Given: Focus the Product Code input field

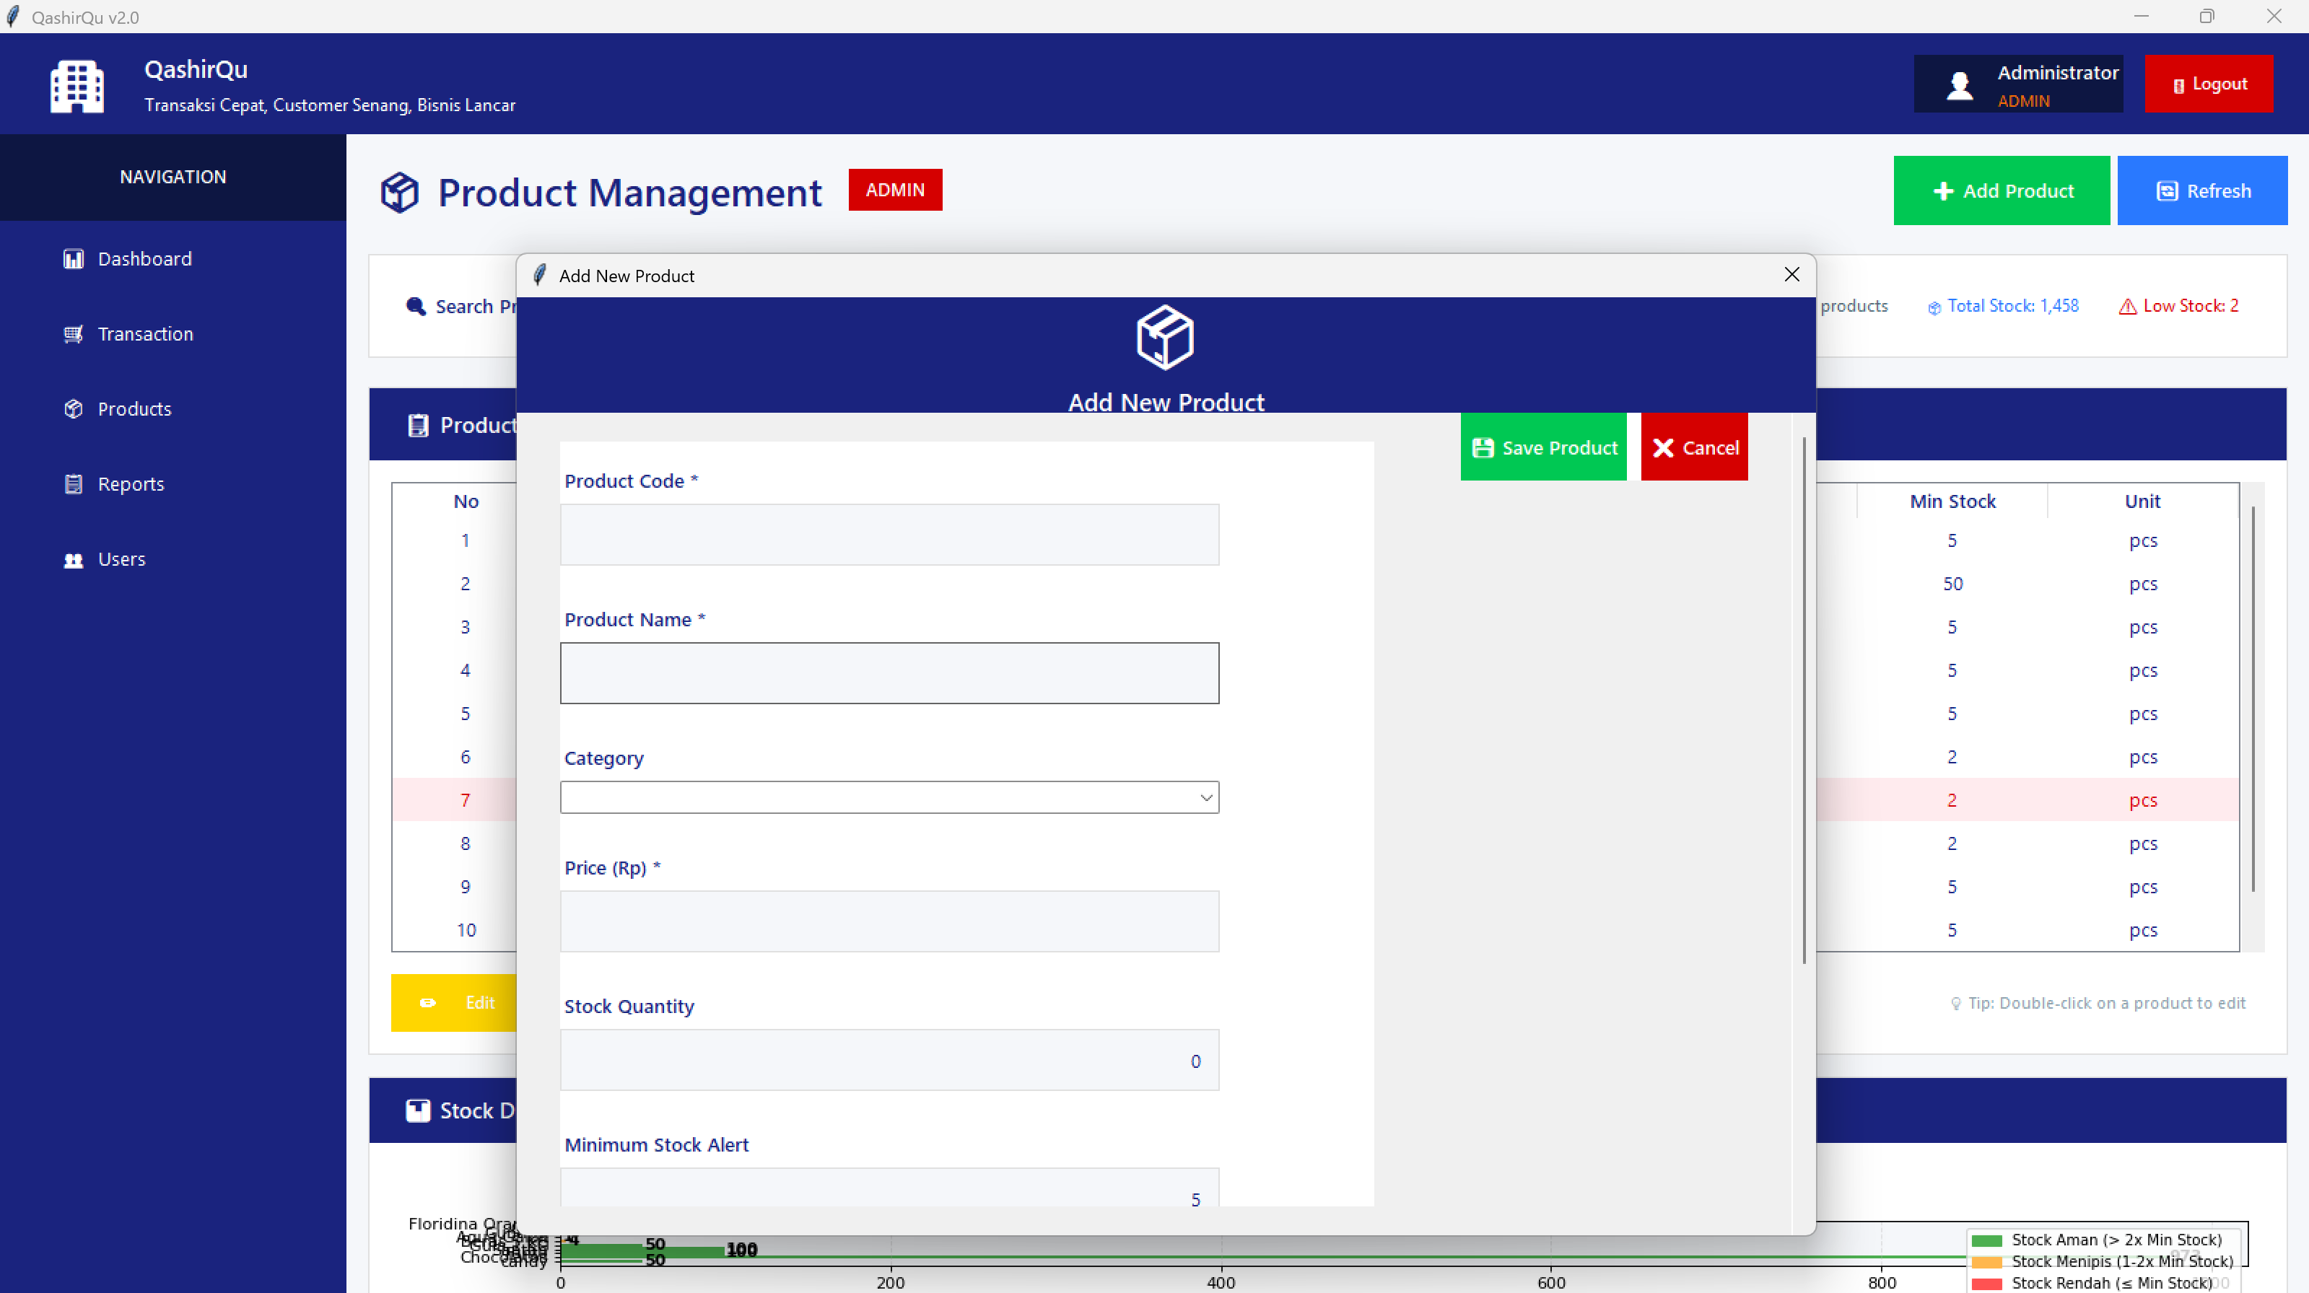Looking at the screenshot, I should (x=889, y=535).
